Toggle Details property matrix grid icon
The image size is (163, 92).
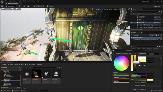pos(158,47)
